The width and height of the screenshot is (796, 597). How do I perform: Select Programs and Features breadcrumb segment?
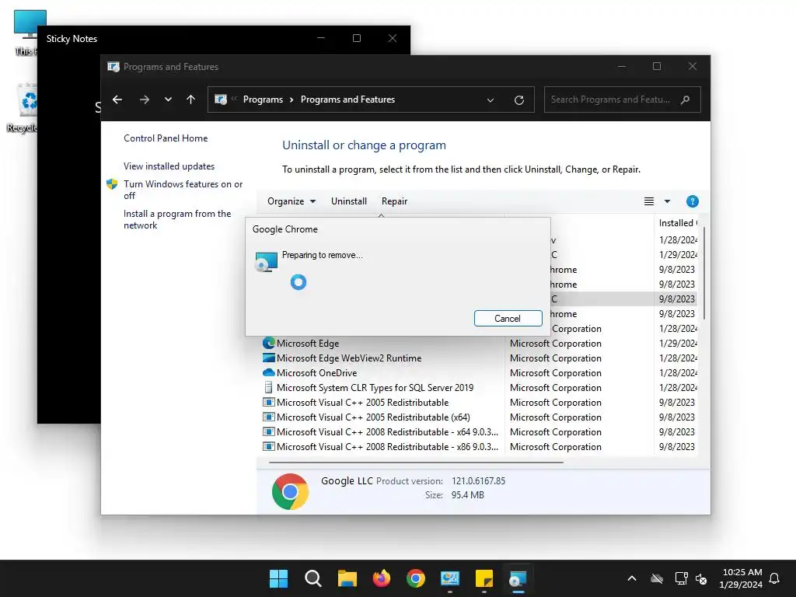tap(347, 99)
